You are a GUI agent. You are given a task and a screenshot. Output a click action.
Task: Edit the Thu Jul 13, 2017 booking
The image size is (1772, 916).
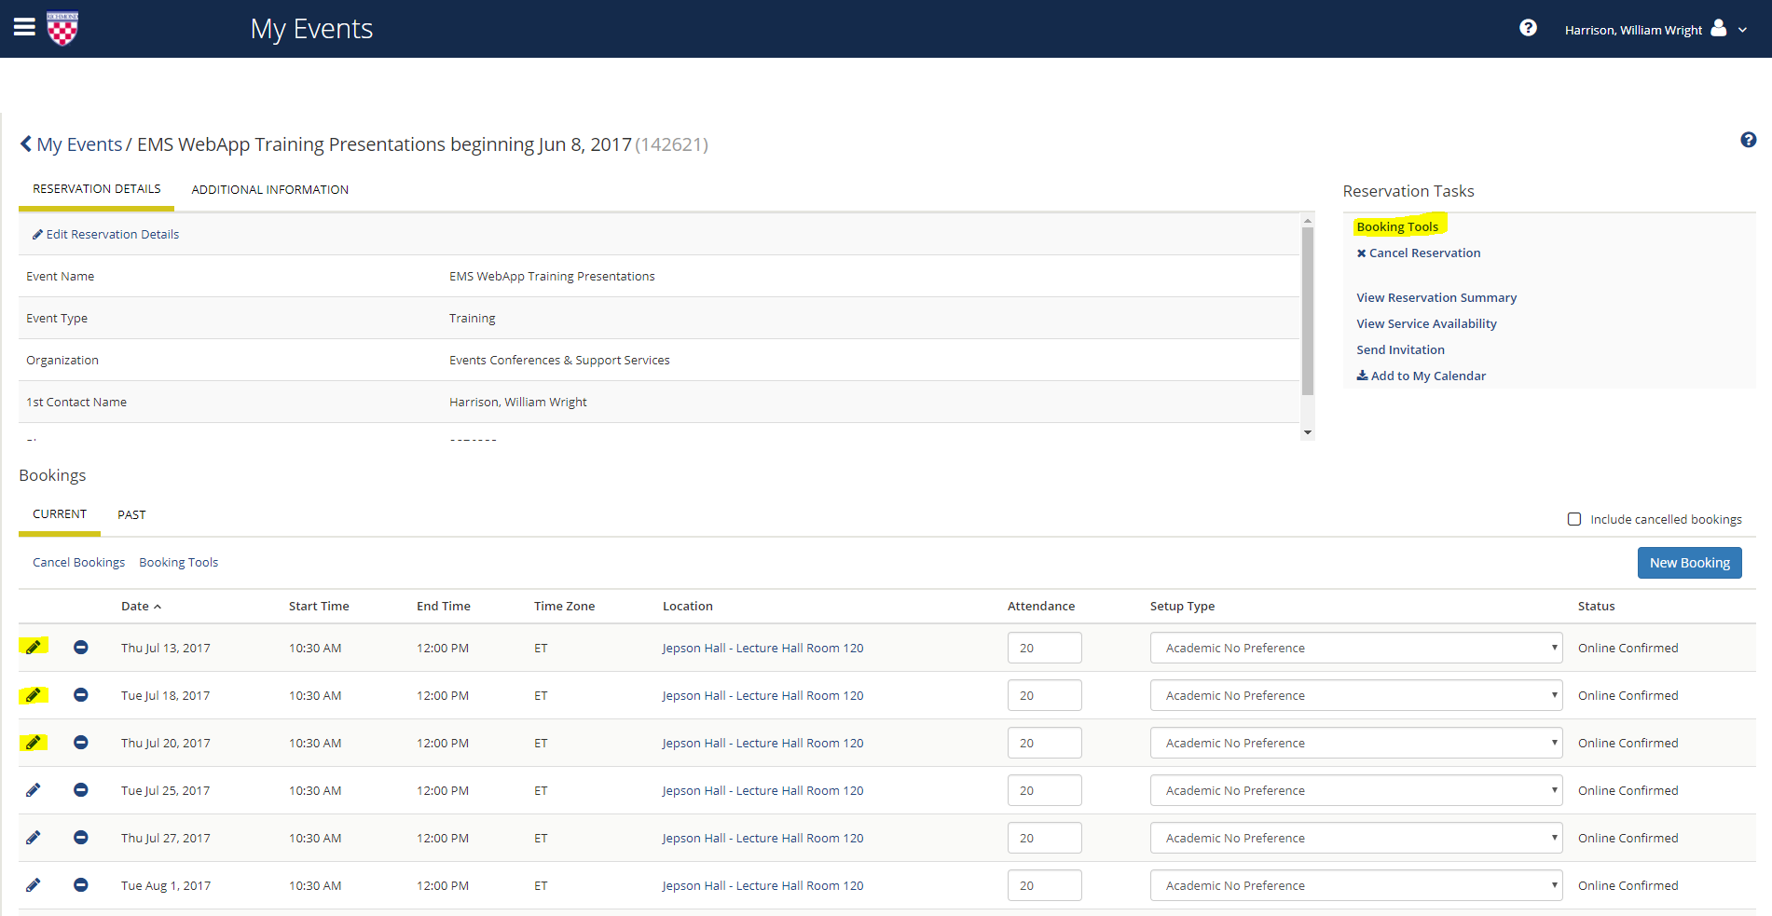33,647
